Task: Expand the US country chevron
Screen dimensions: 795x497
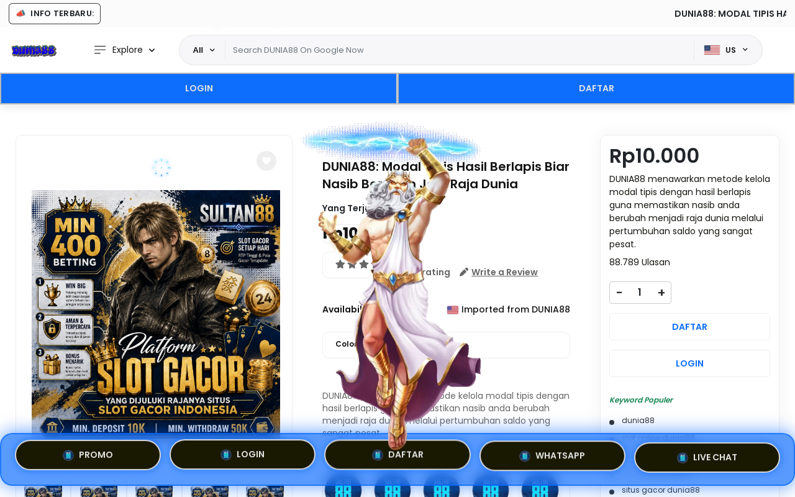Action: [745, 50]
